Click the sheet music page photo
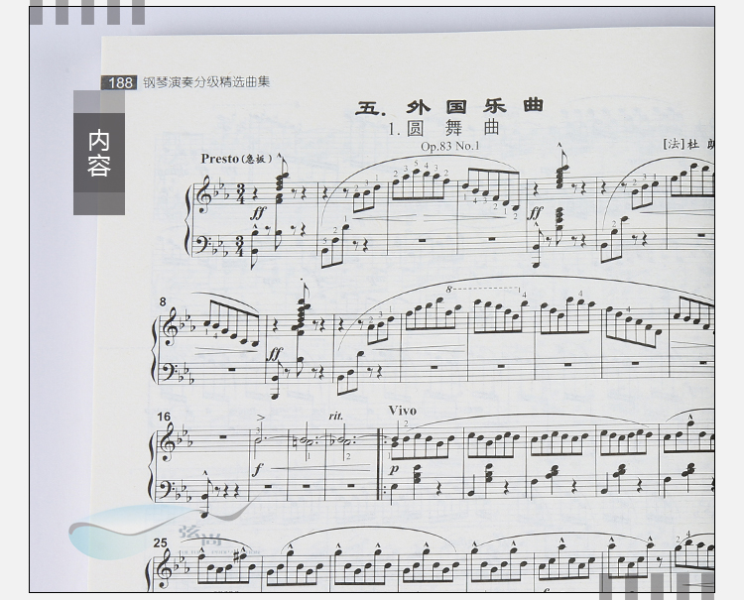Image resolution: width=744 pixels, height=600 pixels. [x=372, y=300]
